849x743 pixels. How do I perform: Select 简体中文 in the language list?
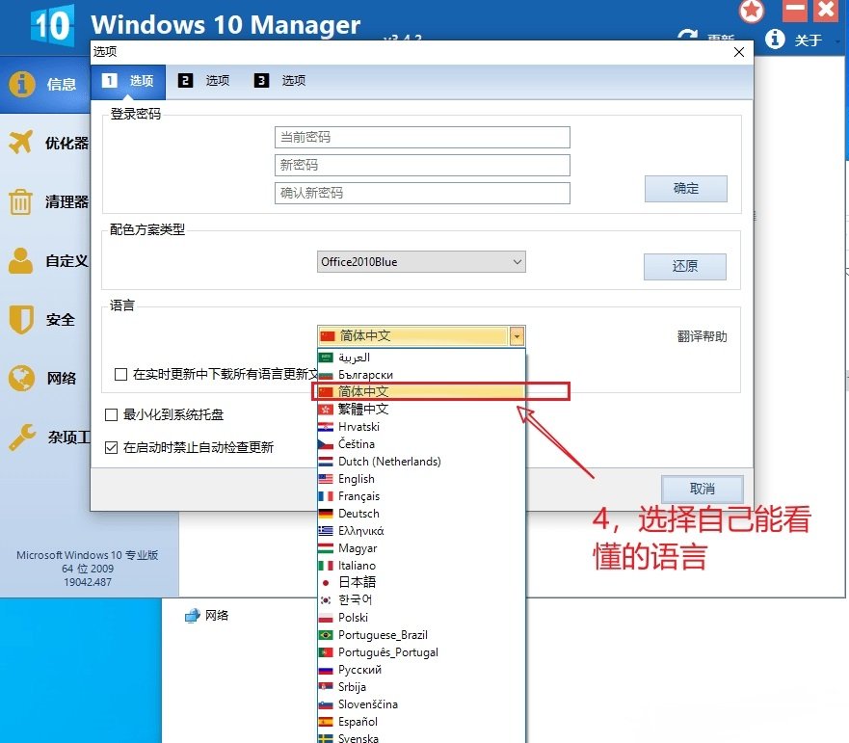click(421, 391)
